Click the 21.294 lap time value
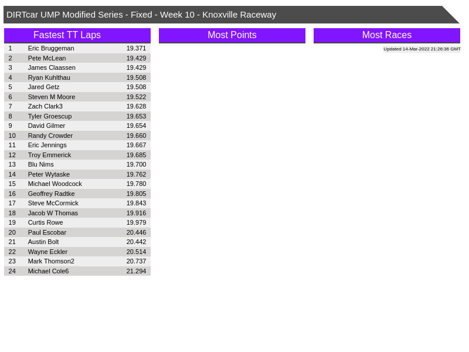 (x=136, y=271)
